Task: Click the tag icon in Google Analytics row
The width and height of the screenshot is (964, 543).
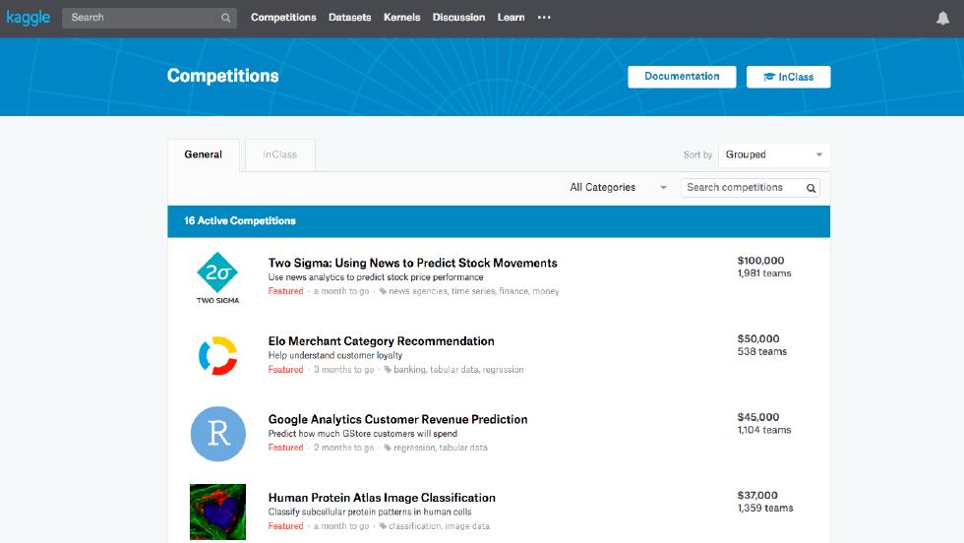Action: click(x=388, y=448)
